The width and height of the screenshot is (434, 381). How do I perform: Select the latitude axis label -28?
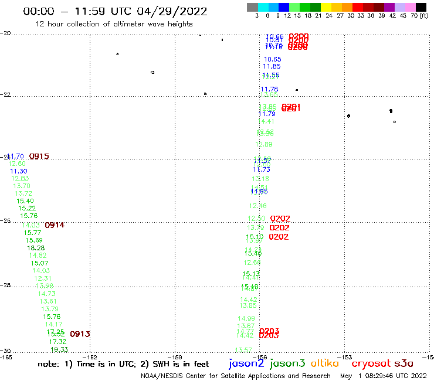tap(5, 285)
